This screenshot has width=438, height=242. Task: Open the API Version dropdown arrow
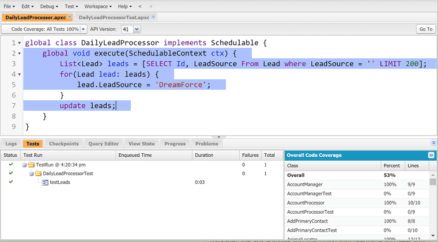coord(137,29)
